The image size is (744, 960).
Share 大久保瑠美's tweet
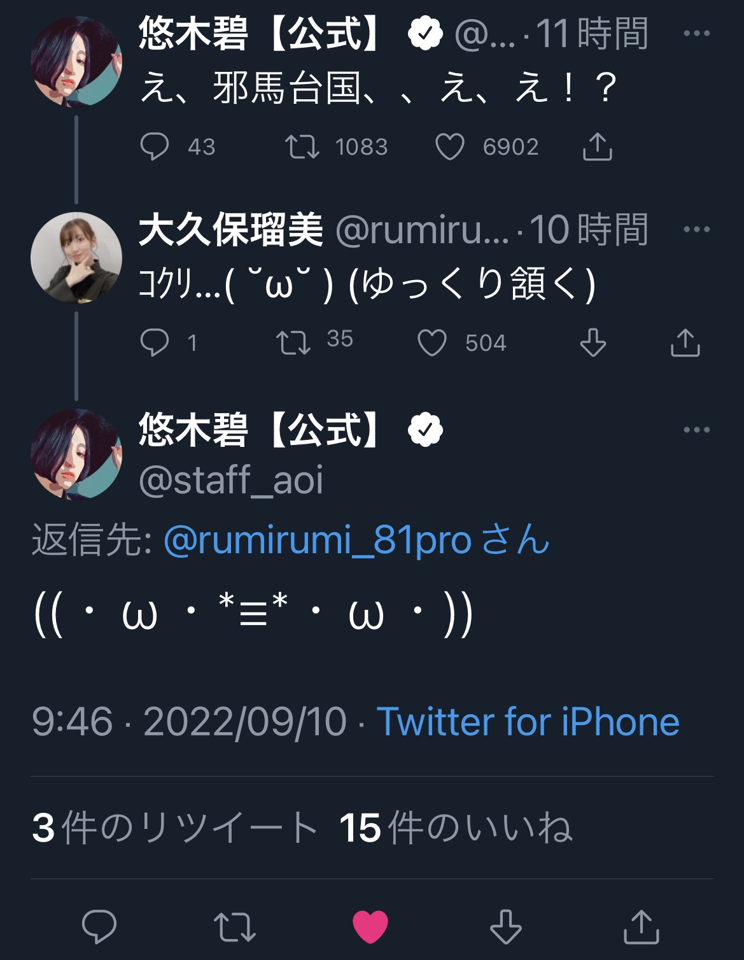click(685, 342)
